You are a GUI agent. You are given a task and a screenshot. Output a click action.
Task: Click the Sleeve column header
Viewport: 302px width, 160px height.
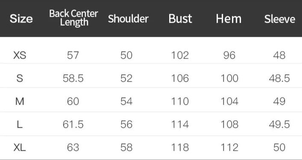pyautogui.click(x=280, y=19)
